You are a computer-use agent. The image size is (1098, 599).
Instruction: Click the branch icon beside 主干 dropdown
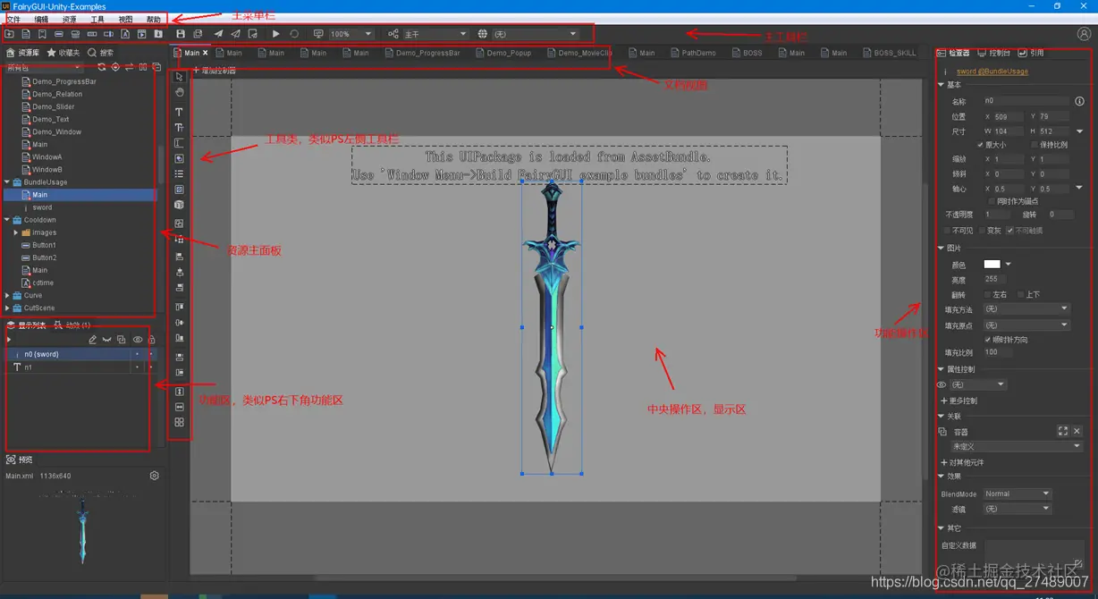click(x=393, y=34)
